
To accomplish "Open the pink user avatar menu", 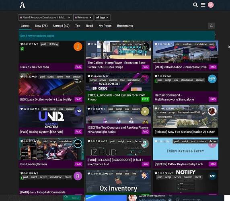I will click(211, 5).
